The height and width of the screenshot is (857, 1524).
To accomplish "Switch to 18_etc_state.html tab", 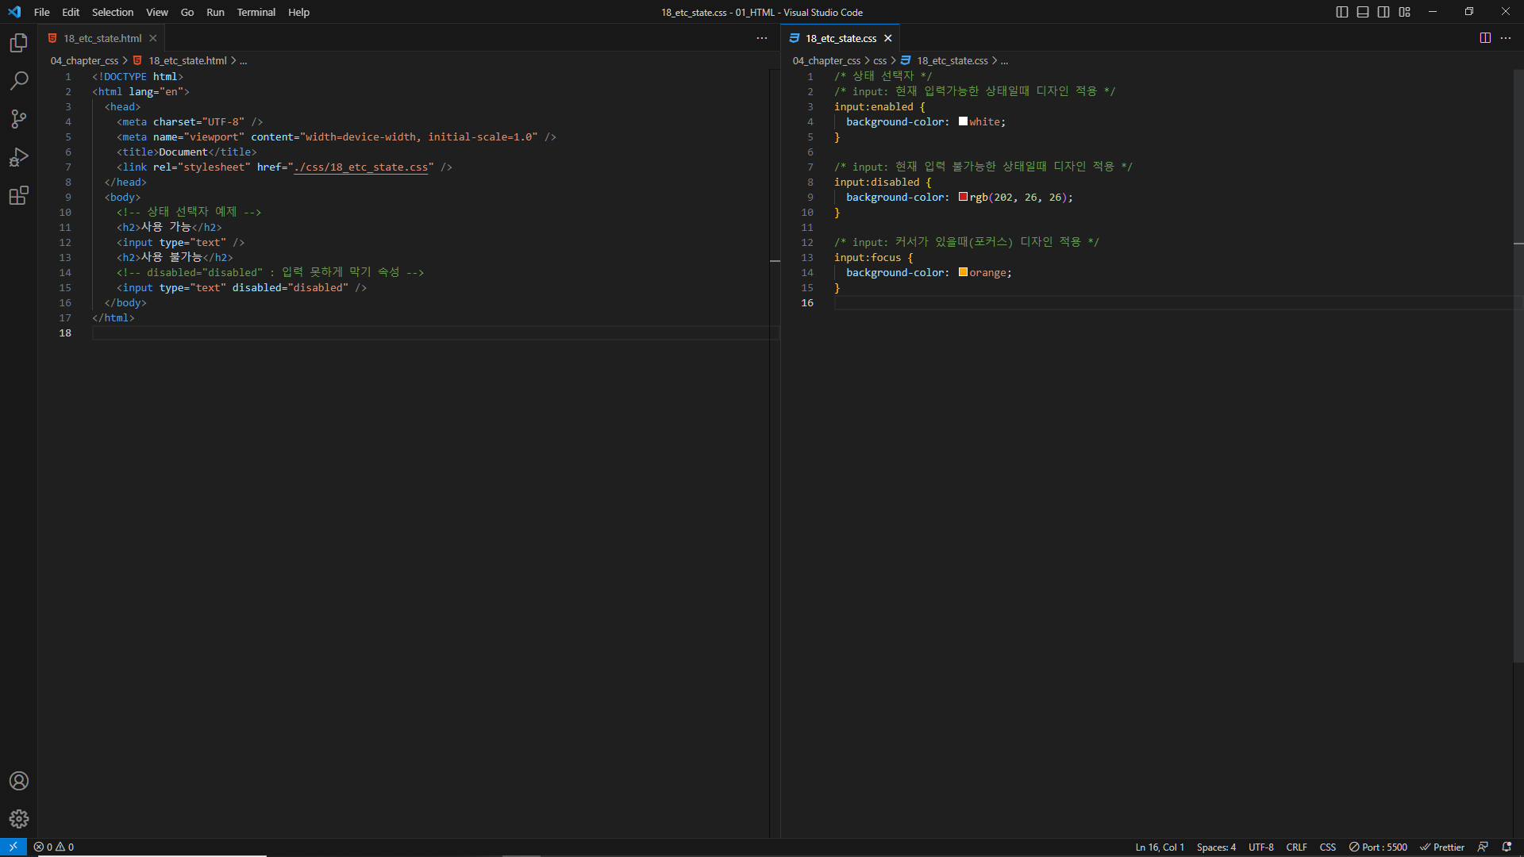I will coord(102,38).
